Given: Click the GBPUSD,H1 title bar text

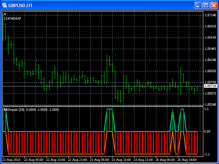Looking at the screenshot, I should tap(20, 5).
